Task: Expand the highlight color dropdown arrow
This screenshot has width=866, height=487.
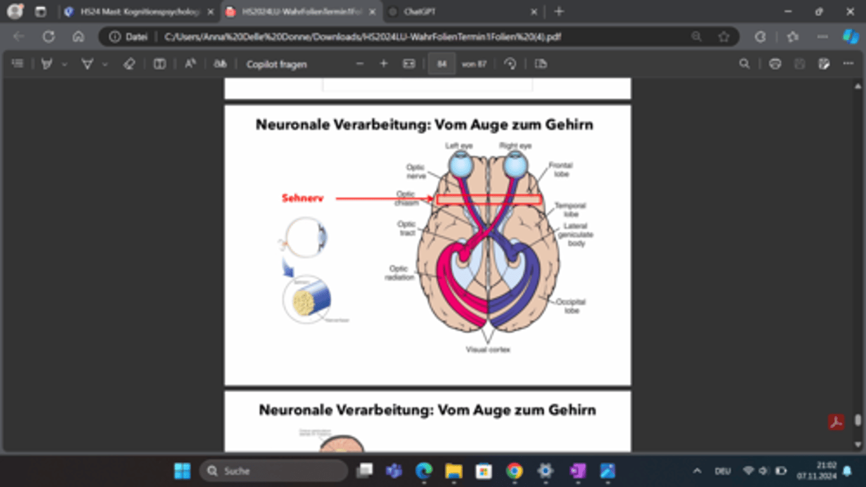Action: (x=64, y=64)
